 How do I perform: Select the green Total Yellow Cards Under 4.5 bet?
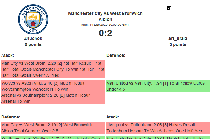[158, 86]
